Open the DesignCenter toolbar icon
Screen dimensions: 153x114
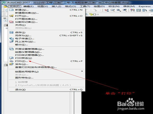(138, 10)
